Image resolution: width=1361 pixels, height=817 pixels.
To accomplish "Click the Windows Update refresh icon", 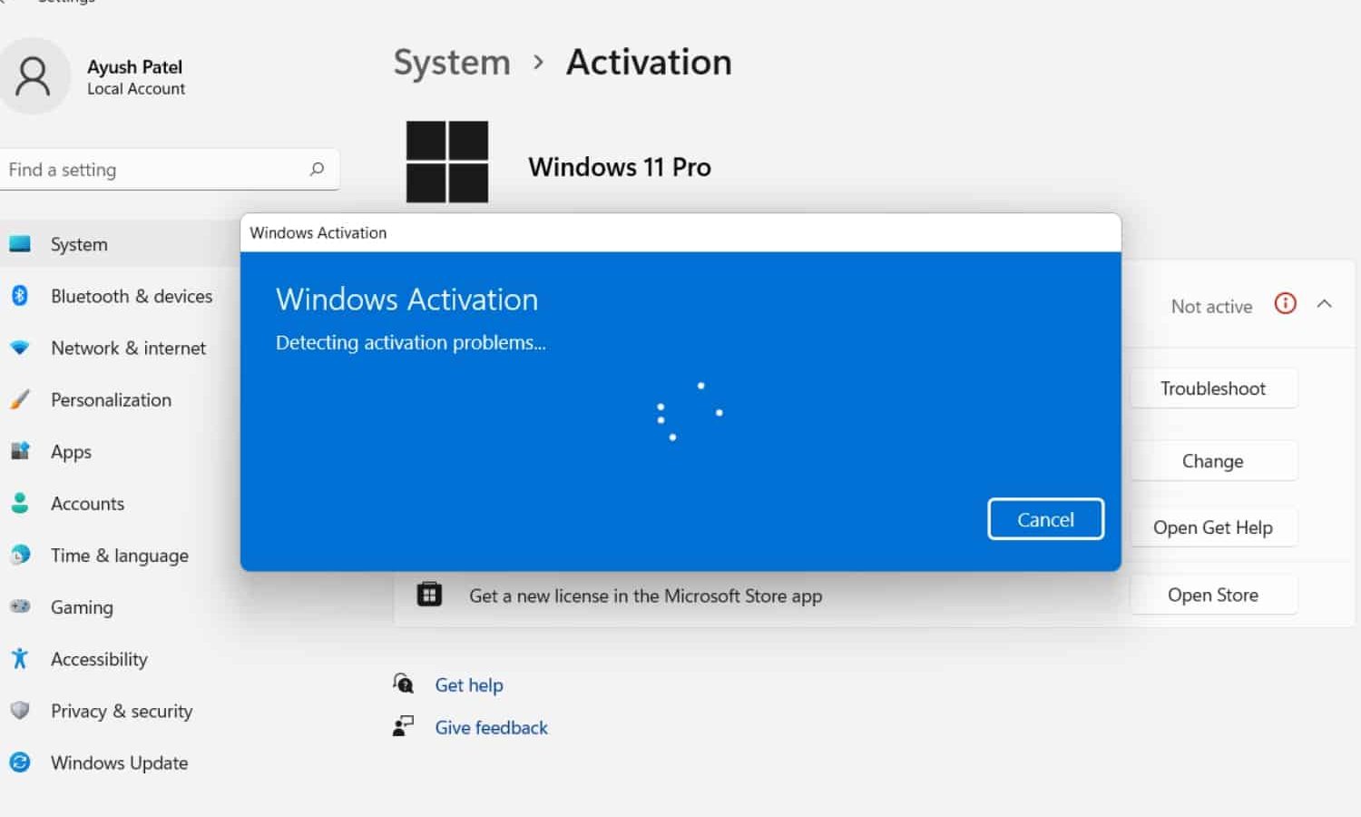I will click(x=20, y=762).
